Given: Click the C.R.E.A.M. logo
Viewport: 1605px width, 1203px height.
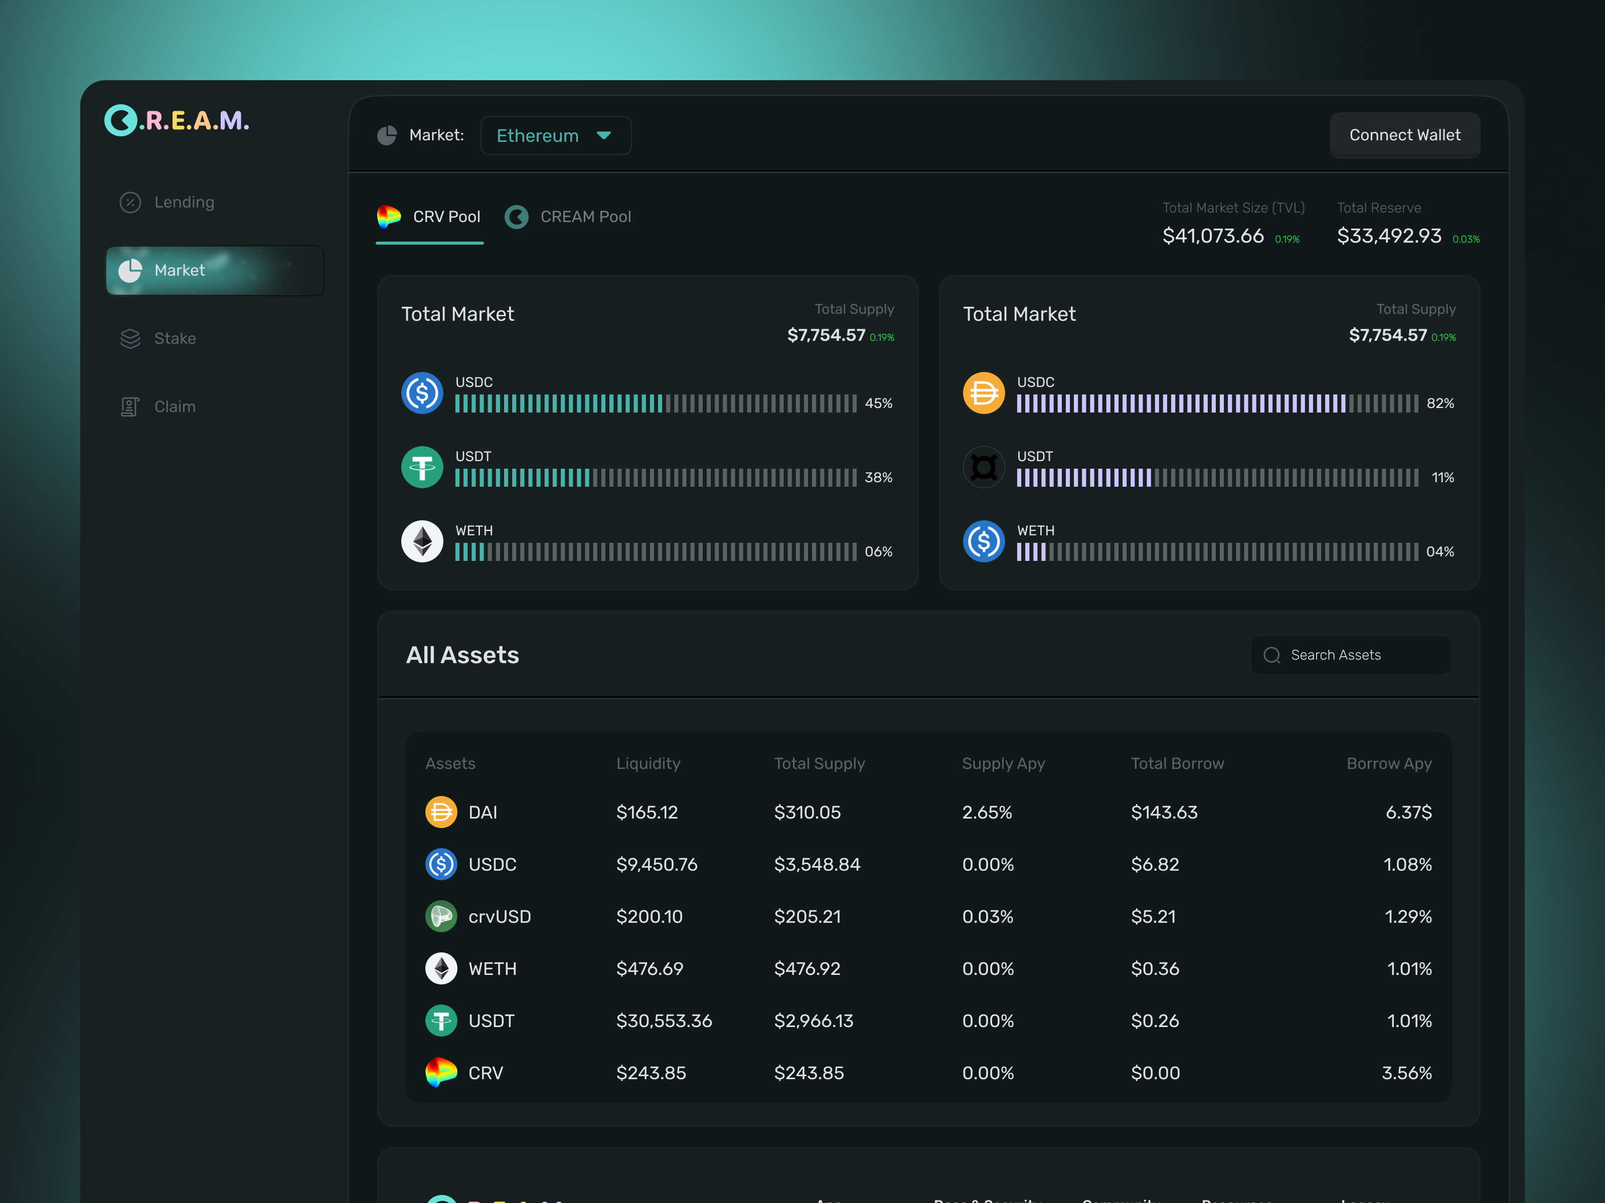Looking at the screenshot, I should pos(177,120).
